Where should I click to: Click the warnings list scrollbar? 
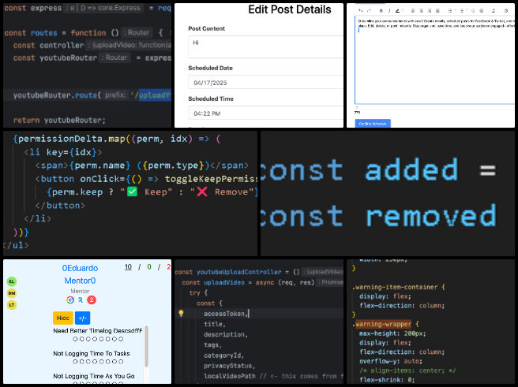[146, 346]
